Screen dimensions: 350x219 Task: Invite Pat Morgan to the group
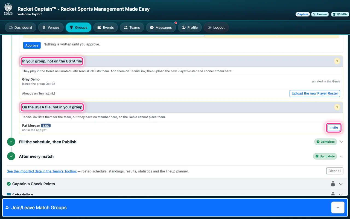334,128
